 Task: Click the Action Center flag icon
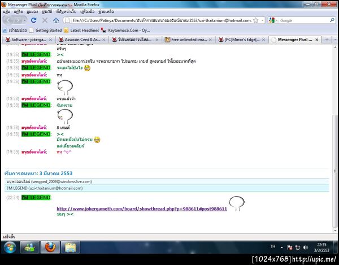pyautogui.click(x=290, y=247)
